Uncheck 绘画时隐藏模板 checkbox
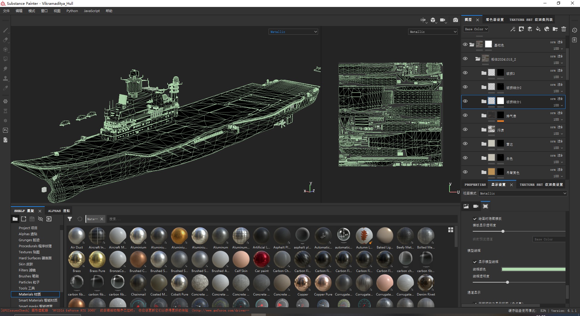The image size is (580, 316). click(475, 219)
